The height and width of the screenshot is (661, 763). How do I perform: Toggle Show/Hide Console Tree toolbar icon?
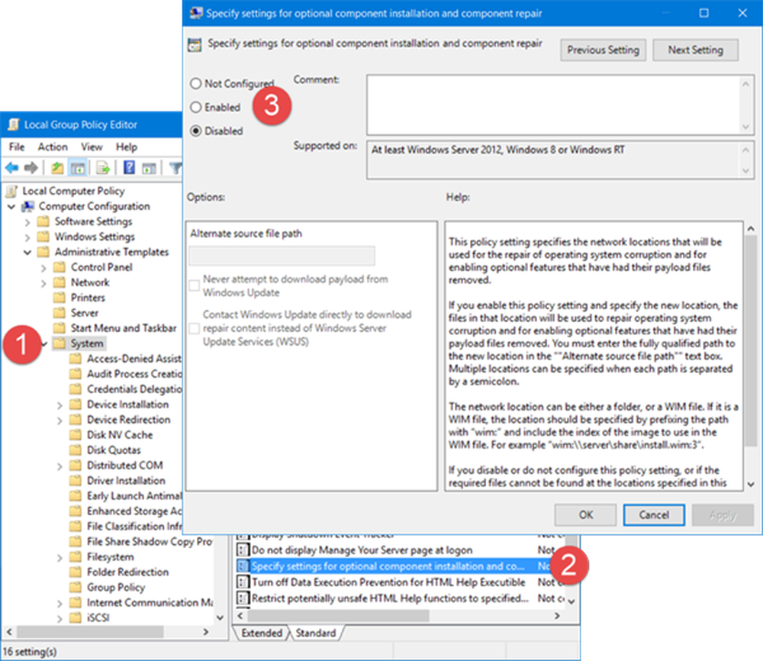[x=77, y=168]
